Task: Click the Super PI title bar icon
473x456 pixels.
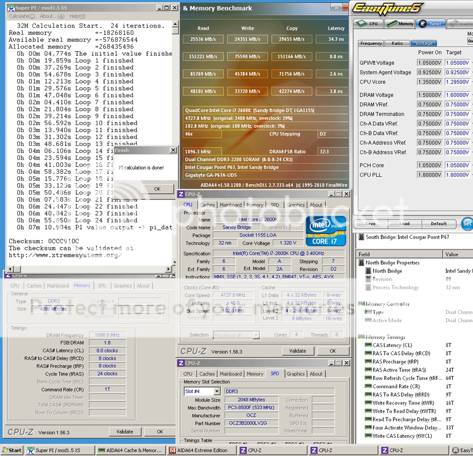Action: [11, 8]
